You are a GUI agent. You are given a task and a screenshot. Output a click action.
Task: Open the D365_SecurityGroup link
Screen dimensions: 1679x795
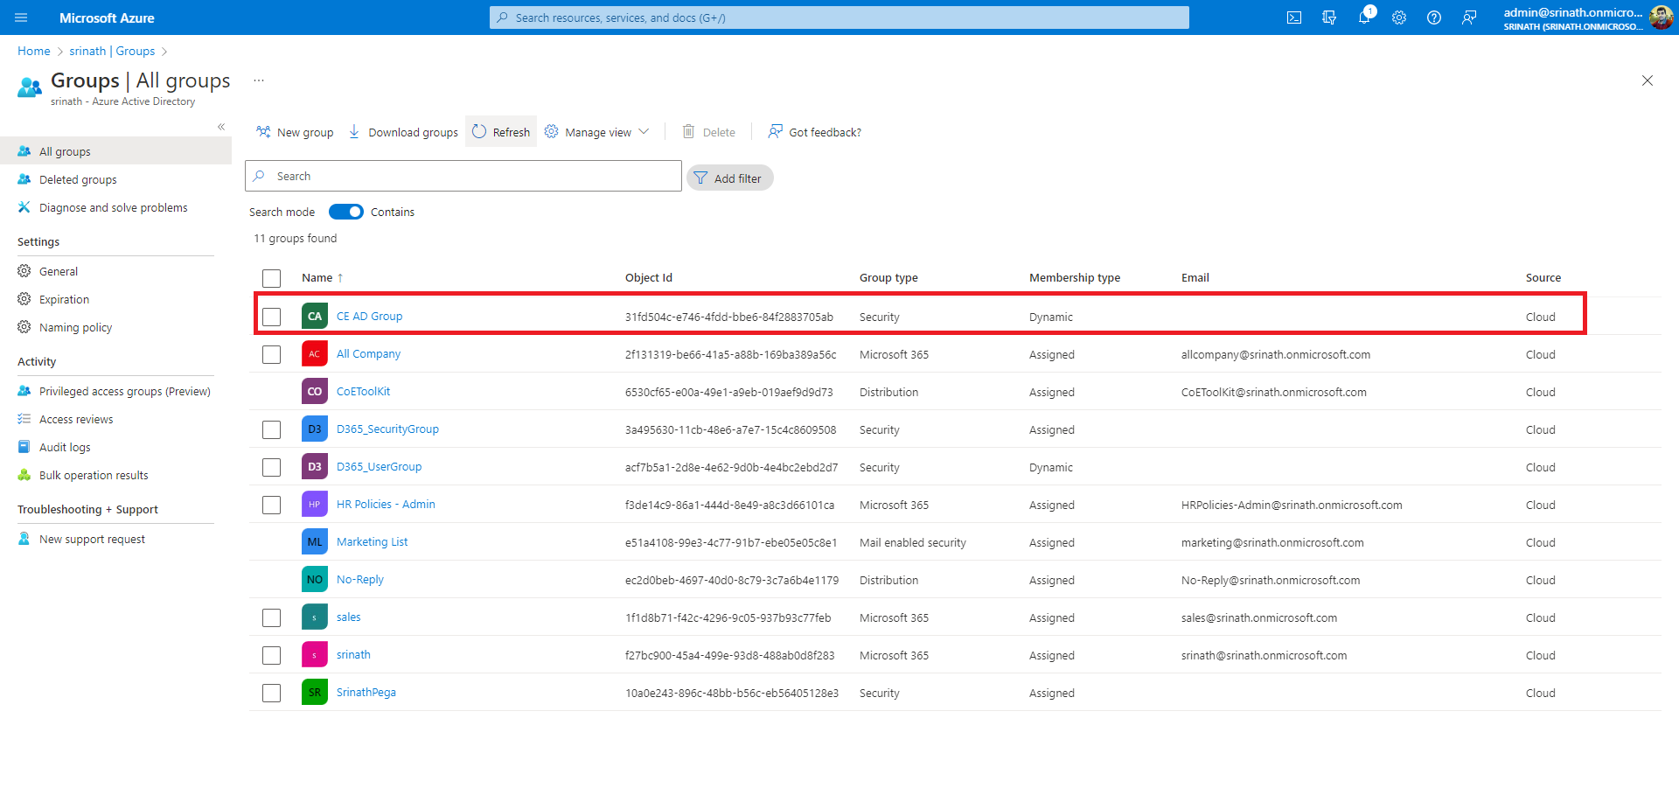click(387, 429)
